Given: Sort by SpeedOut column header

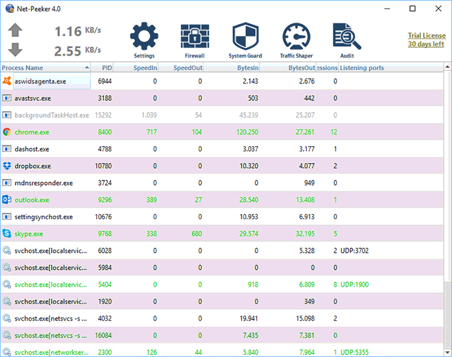Looking at the screenshot, I should 181,68.
